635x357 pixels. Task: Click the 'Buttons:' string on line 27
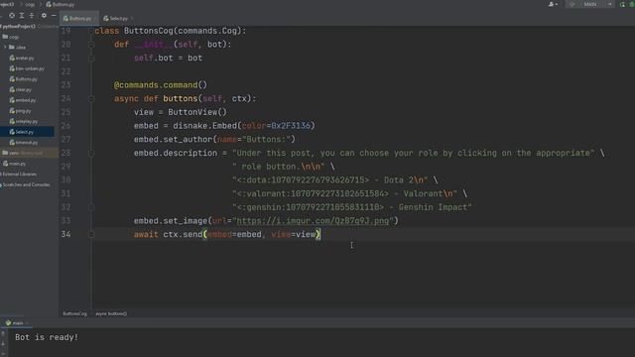[x=266, y=139]
